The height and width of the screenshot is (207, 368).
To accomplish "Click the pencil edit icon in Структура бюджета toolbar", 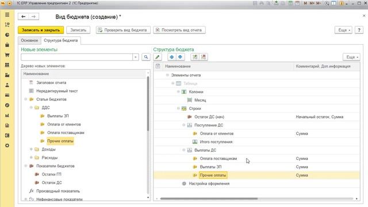I will pos(158,57).
